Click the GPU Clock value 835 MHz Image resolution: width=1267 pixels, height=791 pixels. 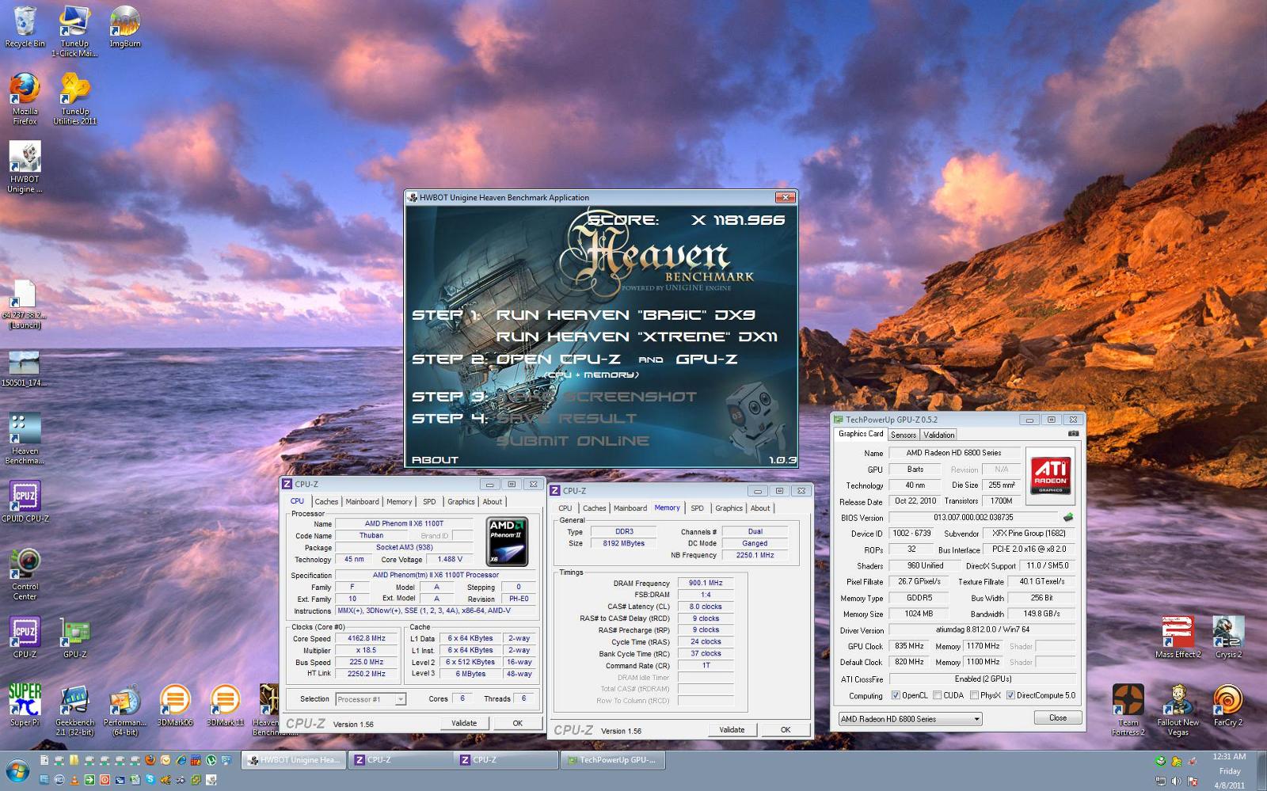908,646
